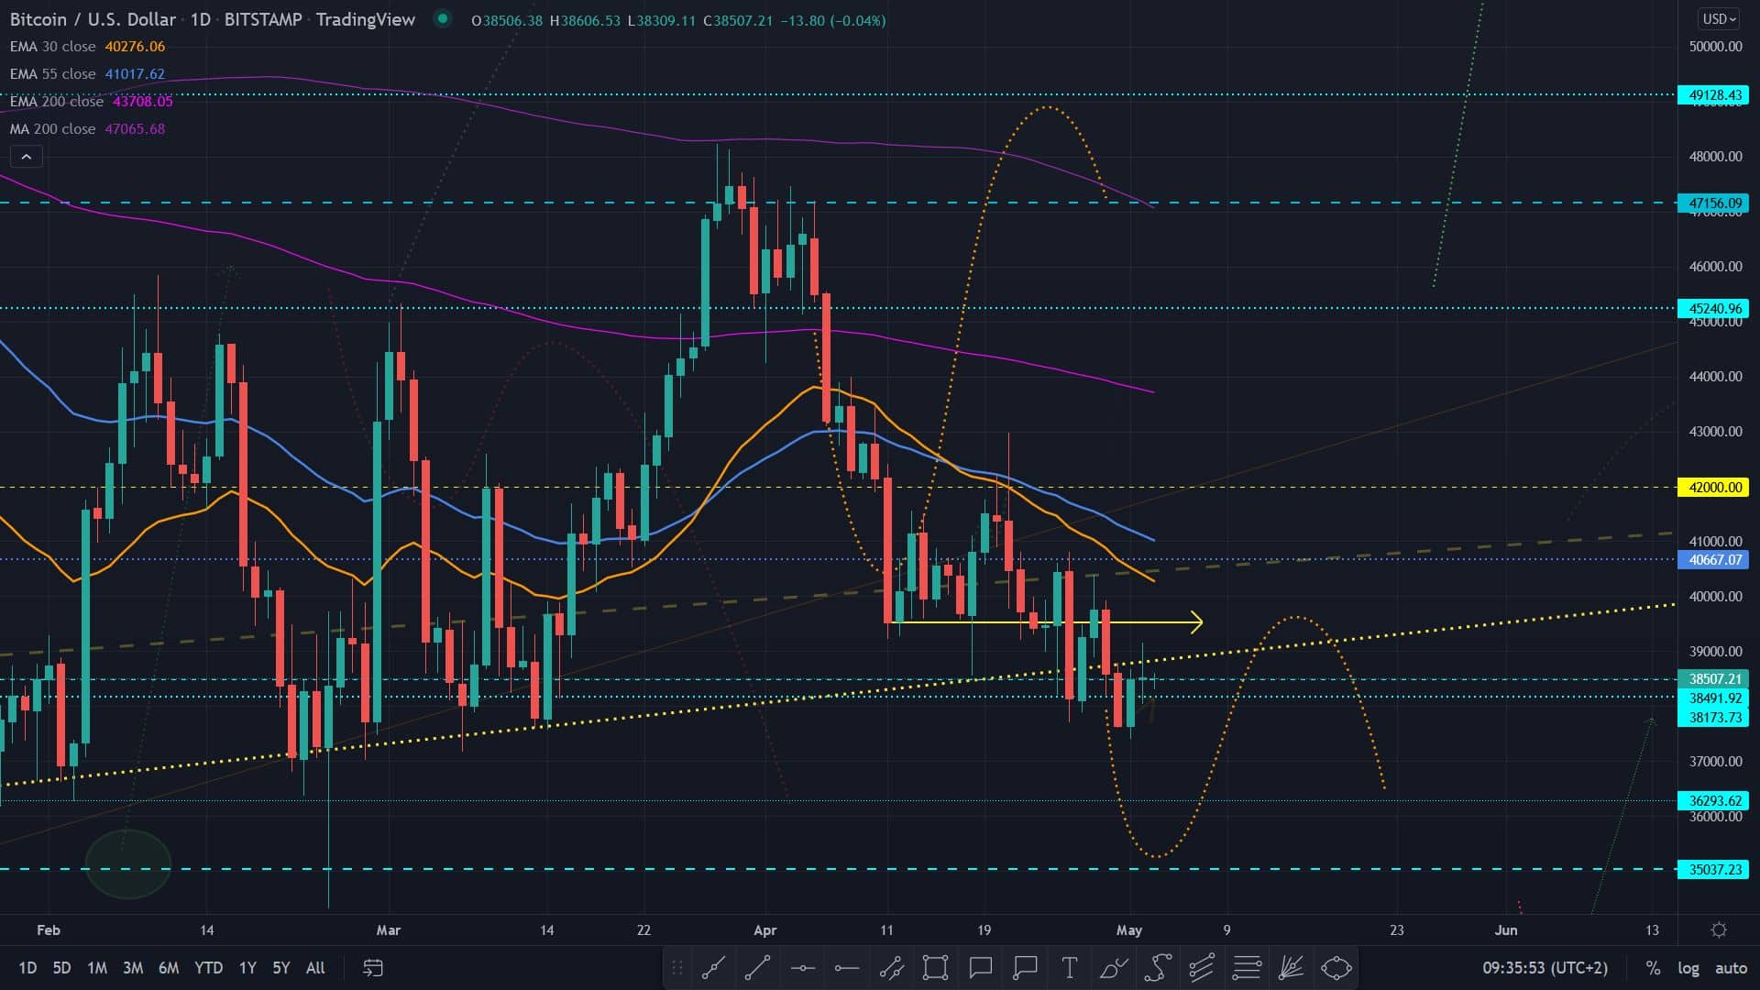Select the EMA 55 close indicator legend
Image resolution: width=1760 pixels, height=990 pixels.
point(52,74)
